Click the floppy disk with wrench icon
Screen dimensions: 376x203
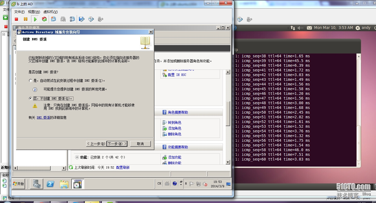click(x=82, y=19)
